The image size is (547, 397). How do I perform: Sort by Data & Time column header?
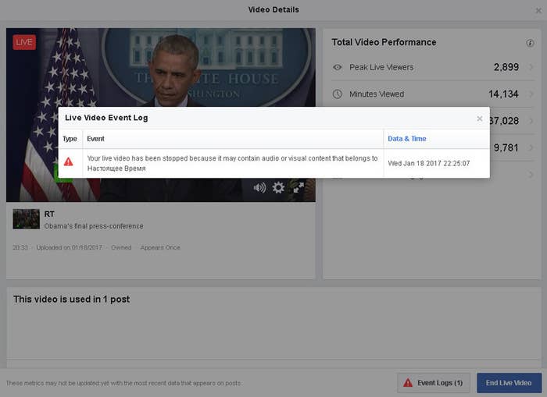[407, 139]
